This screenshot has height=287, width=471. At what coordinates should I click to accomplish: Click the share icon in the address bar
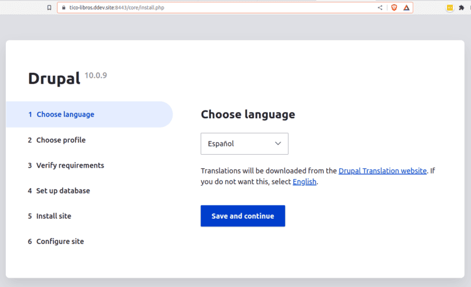[x=380, y=8]
